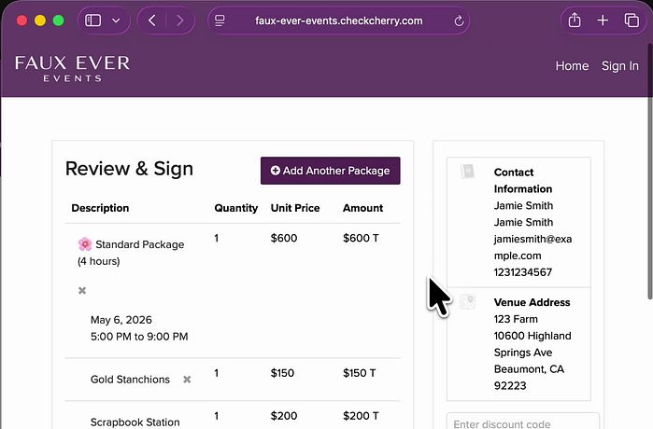Go forward to the next page
The image size is (653, 429).
pyautogui.click(x=178, y=21)
